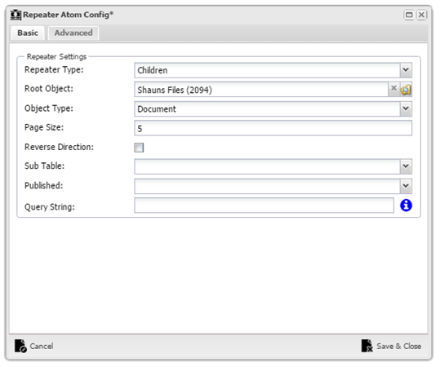Open the Root Object browse picker icon
The height and width of the screenshot is (367, 440).
pos(406,90)
